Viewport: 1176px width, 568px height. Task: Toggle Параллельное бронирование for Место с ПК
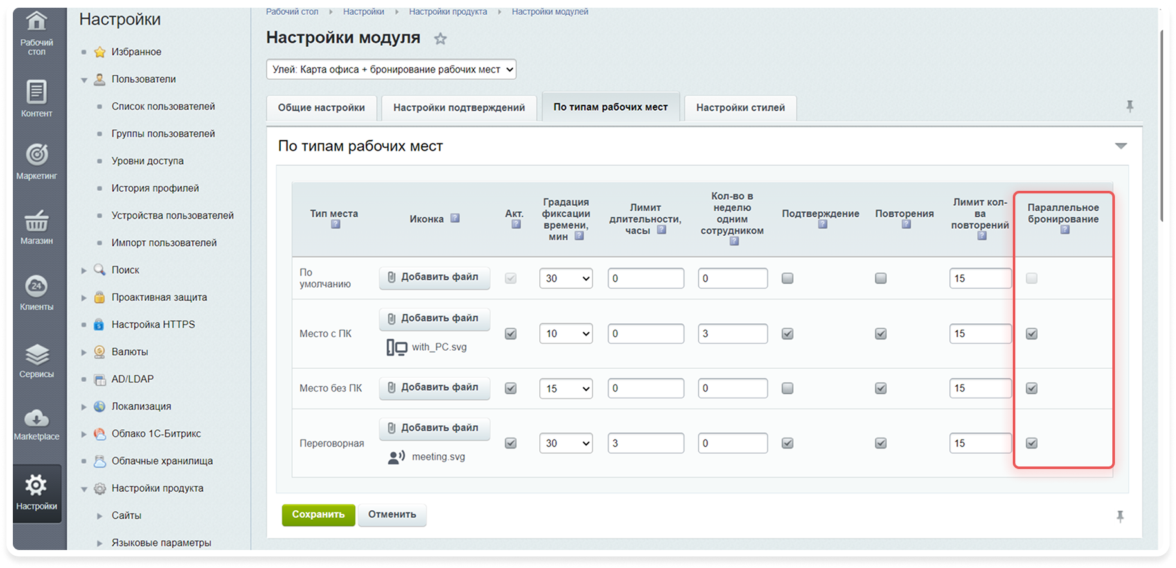1032,333
